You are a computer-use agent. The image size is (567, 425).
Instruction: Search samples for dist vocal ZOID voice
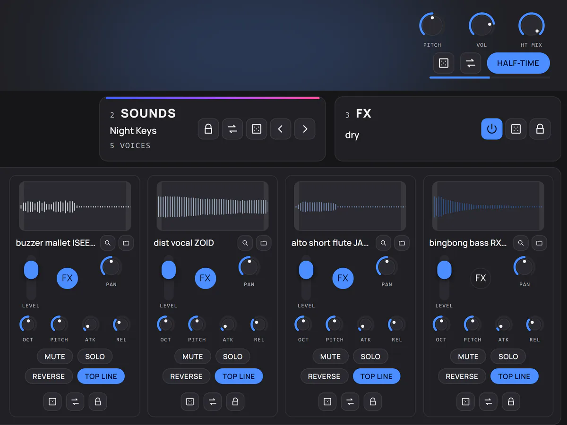245,243
